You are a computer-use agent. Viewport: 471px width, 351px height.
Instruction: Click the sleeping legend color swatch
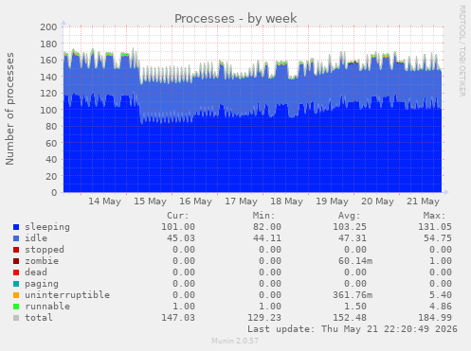(16, 227)
